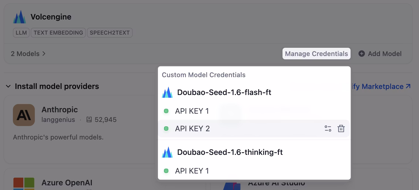Screen dimensions: 419x190
Task: Click the plus icon beside Add Model
Action: click(361, 54)
